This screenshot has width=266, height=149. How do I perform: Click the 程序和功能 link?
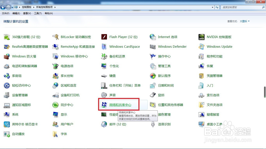(214, 56)
